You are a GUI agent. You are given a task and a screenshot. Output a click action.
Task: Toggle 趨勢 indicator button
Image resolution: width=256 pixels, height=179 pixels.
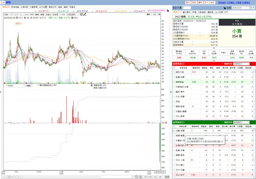point(37,15)
